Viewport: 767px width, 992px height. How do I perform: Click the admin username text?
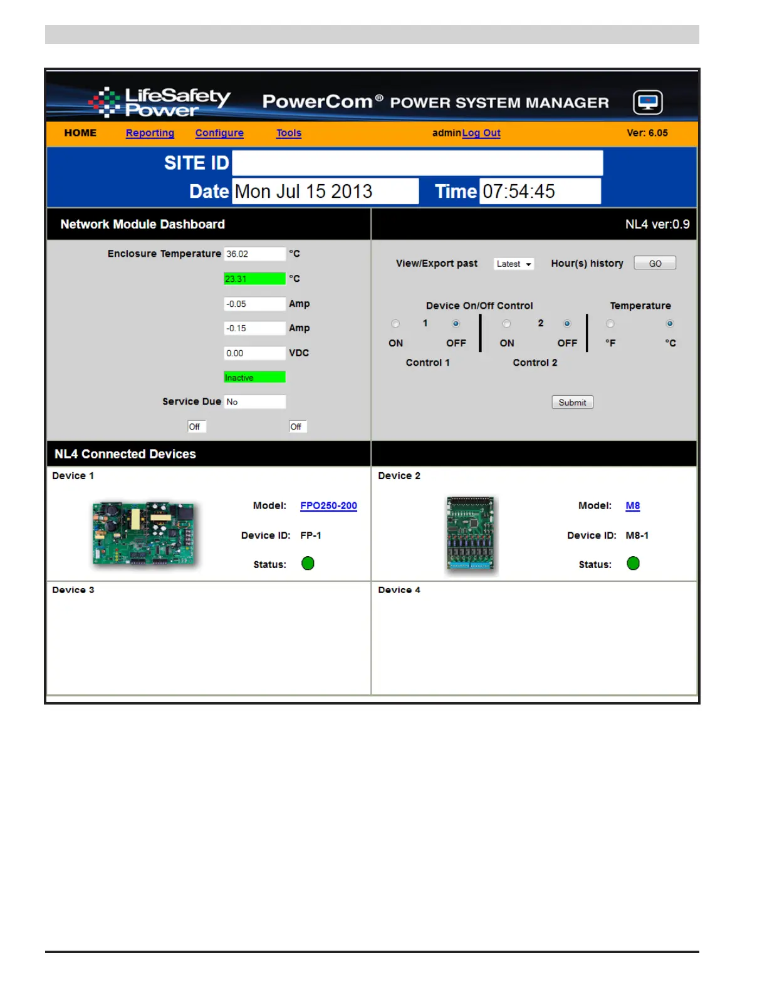(447, 133)
